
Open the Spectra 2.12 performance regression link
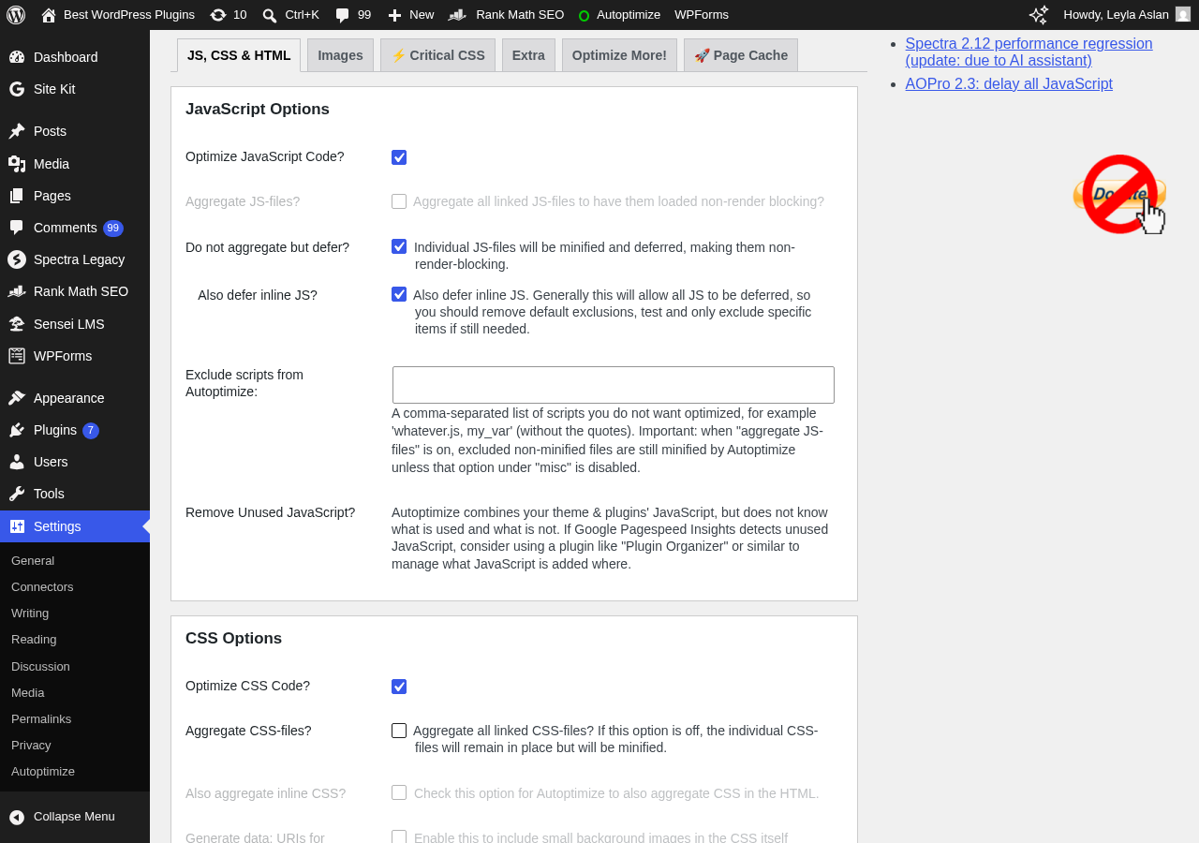(1029, 52)
